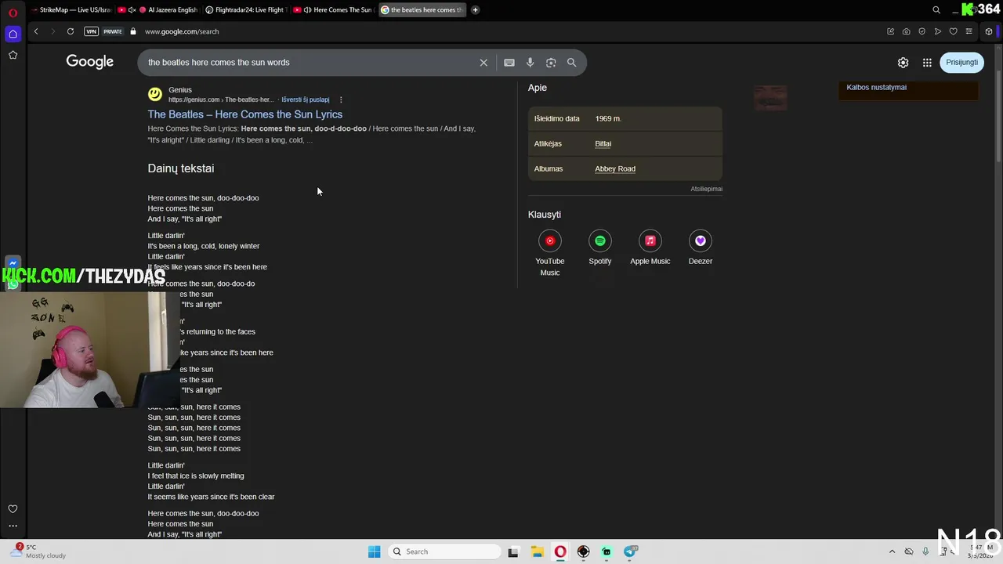Click the Dainų tekstai lyrics heading

pos(180,168)
